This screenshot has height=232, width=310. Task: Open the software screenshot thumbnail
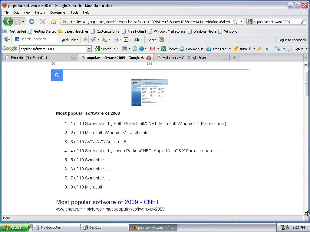(150, 92)
